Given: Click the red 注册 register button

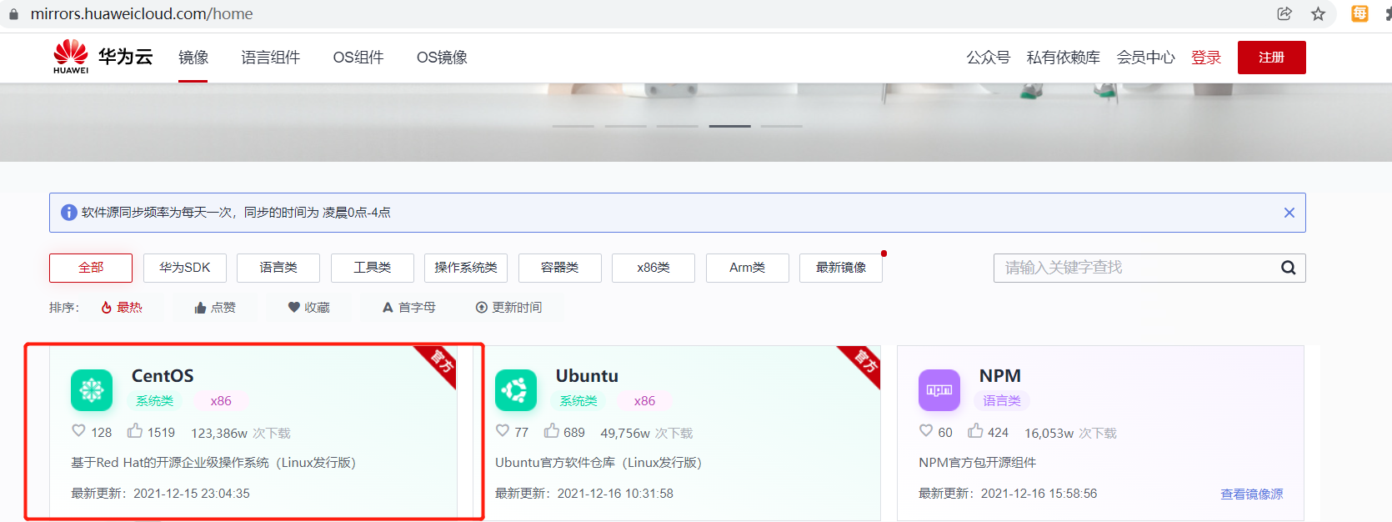Looking at the screenshot, I should 1272,58.
